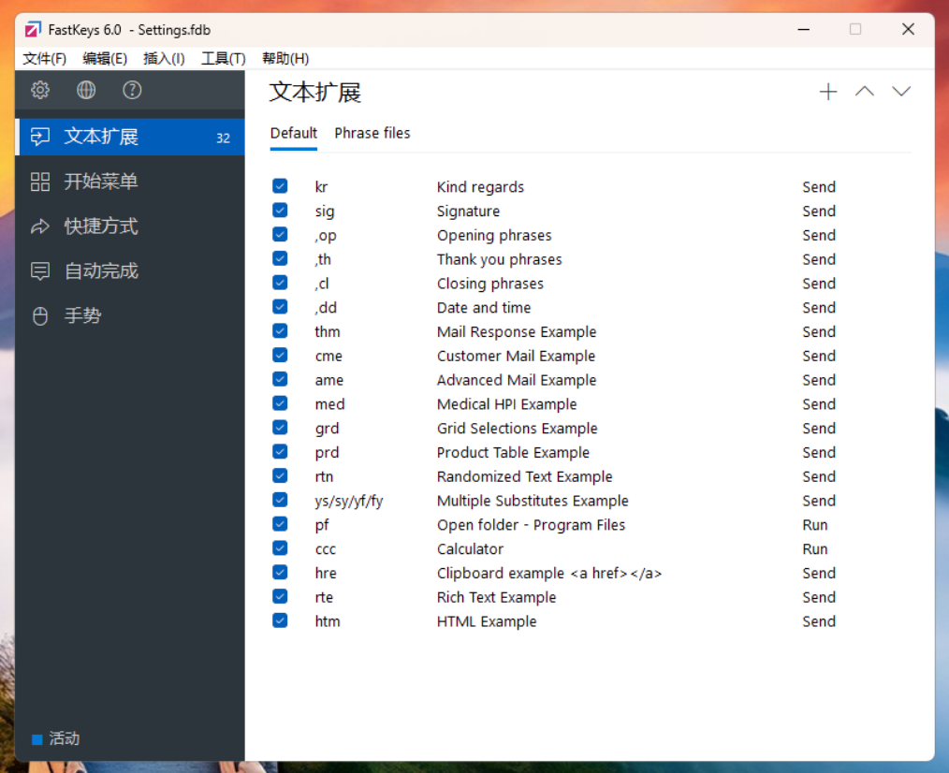Screen dimensions: 949x773
Task: Open the settings gear icon
Action: 40,90
